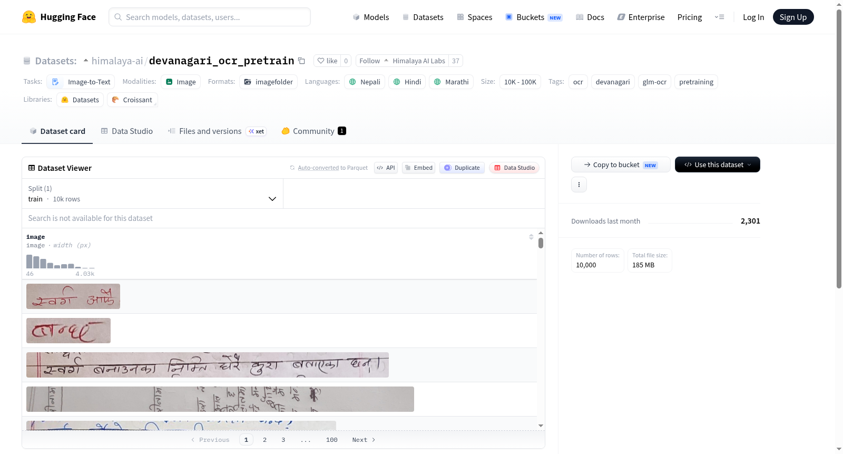Expand Use this dataset dropdown
843x454 pixels.
click(718, 165)
